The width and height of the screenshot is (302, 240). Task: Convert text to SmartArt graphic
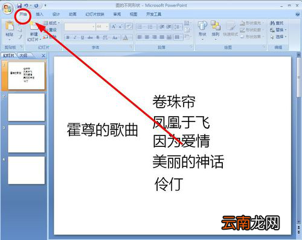187,37
